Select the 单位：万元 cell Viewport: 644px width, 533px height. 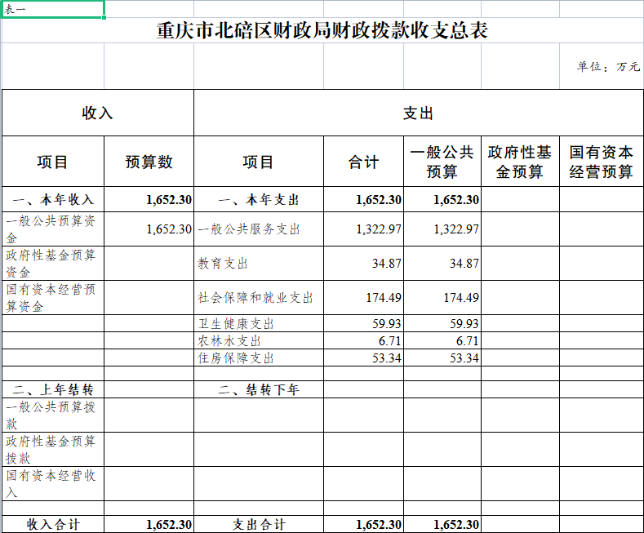(602, 66)
